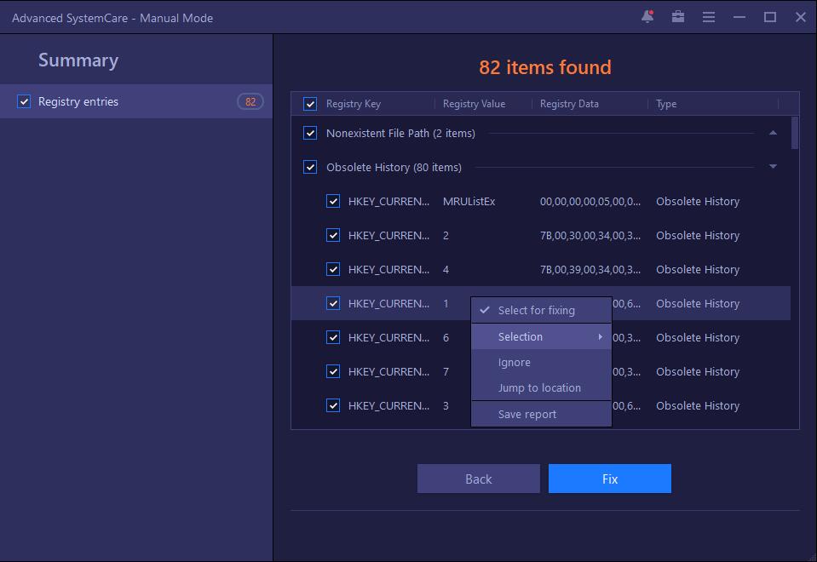The height and width of the screenshot is (562, 817).
Task: Sort by the Registry Key column header
Action: pyautogui.click(x=354, y=104)
